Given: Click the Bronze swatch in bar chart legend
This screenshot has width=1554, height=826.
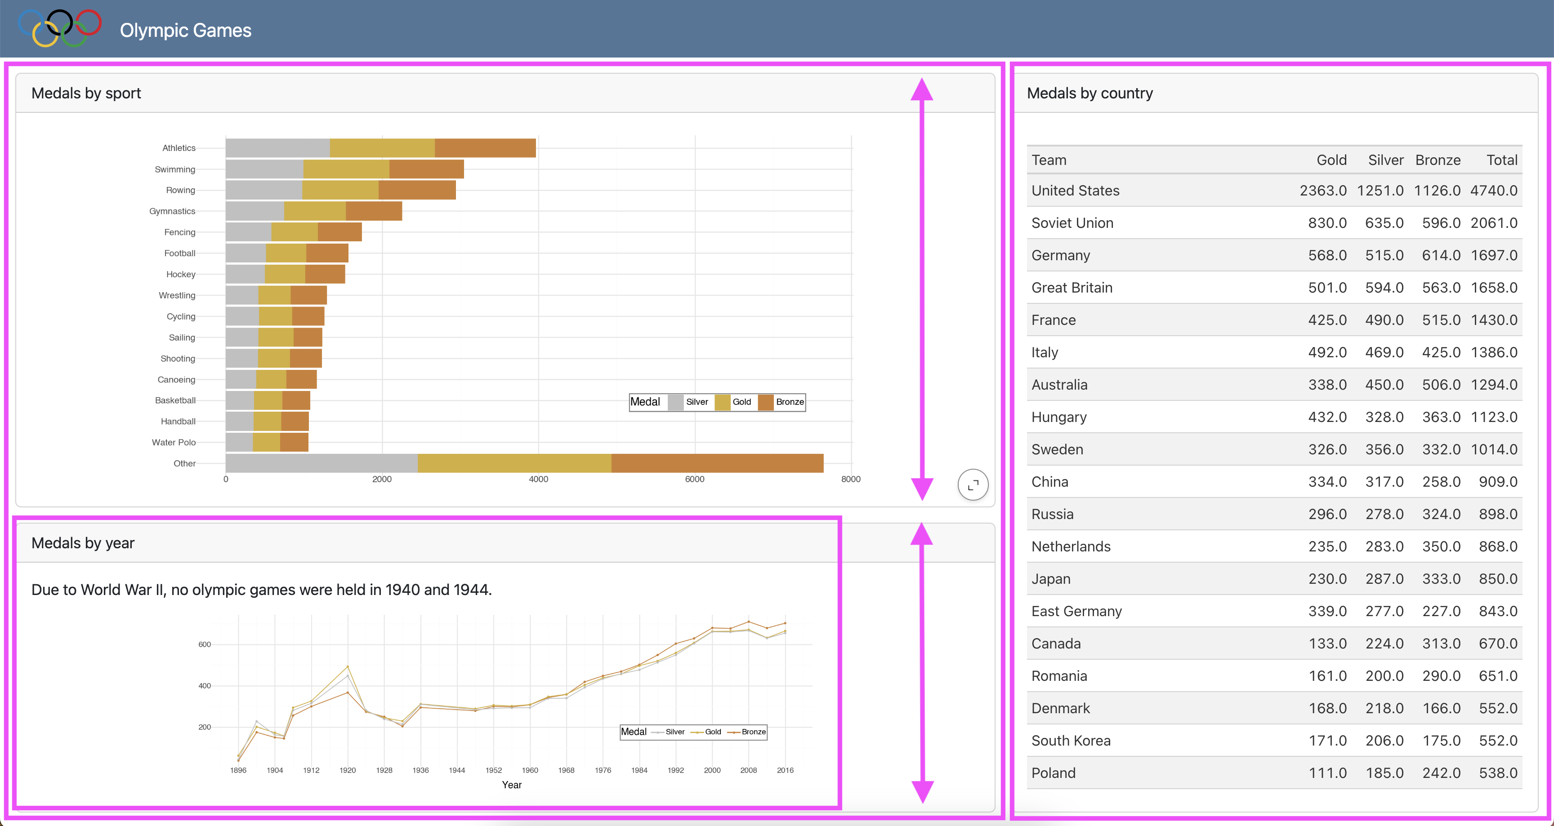Looking at the screenshot, I should 766,402.
